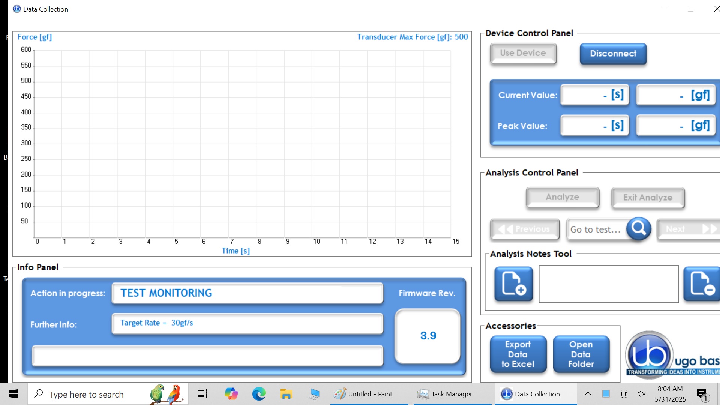This screenshot has height=405, width=720.
Task: Click the remove note document icon
Action: [702, 284]
